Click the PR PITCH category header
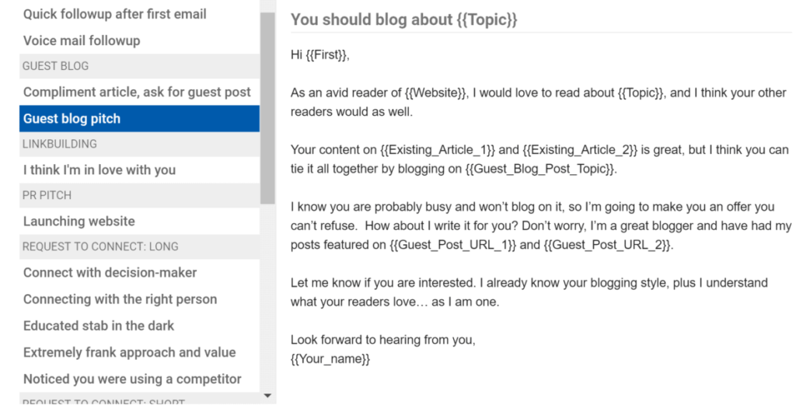This screenshot has height=409, width=796. coord(140,195)
